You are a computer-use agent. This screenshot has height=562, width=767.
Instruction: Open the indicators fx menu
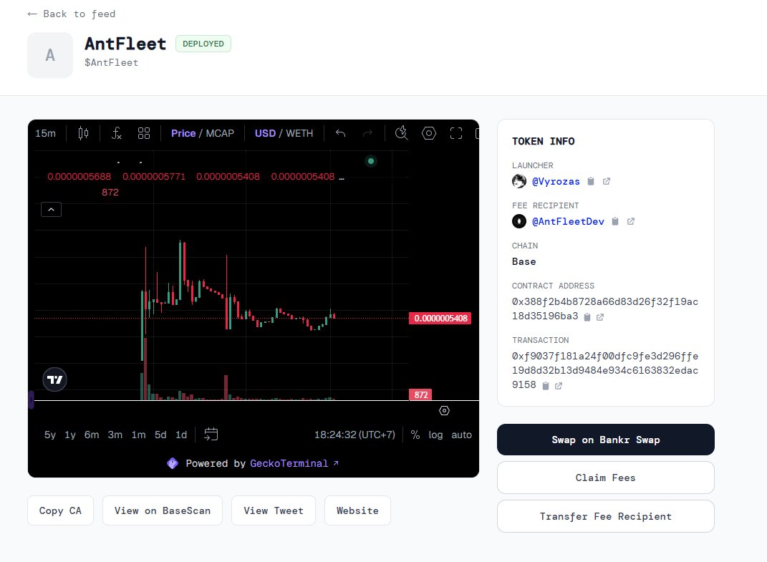[117, 133]
